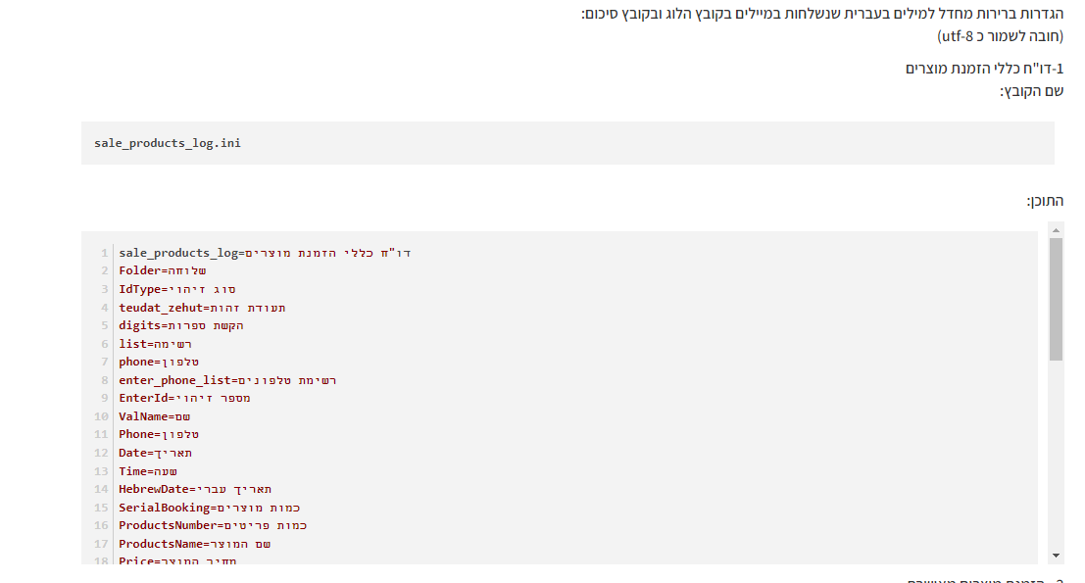Screen dimensions: 1085x583
Task: Click the SerialBooking= code line
Action: pyautogui.click(x=210, y=508)
